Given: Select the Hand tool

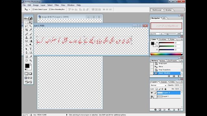Looking at the screenshot, I should (x=27, y=60).
